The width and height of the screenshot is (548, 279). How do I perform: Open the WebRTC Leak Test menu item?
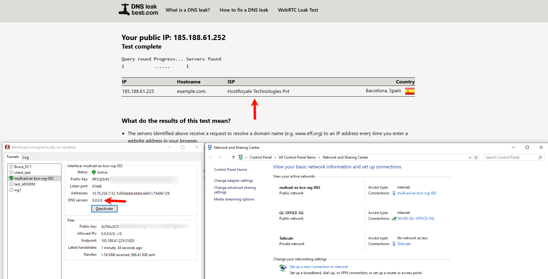tap(298, 10)
